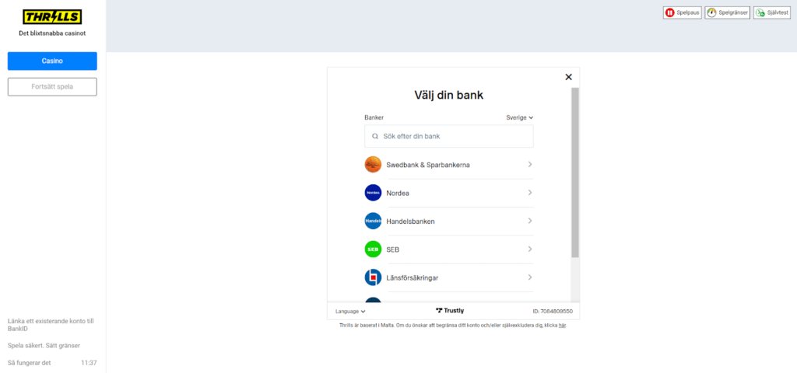Open Spelpaus responsible gaming button
The height and width of the screenshot is (373, 797).
point(682,12)
